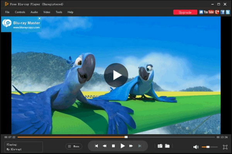This screenshot has width=232, height=154.
Task: Open the Controls menu
Action: [20, 12]
